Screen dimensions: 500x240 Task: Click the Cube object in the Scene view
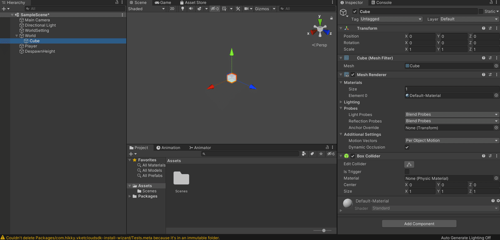coord(232,78)
